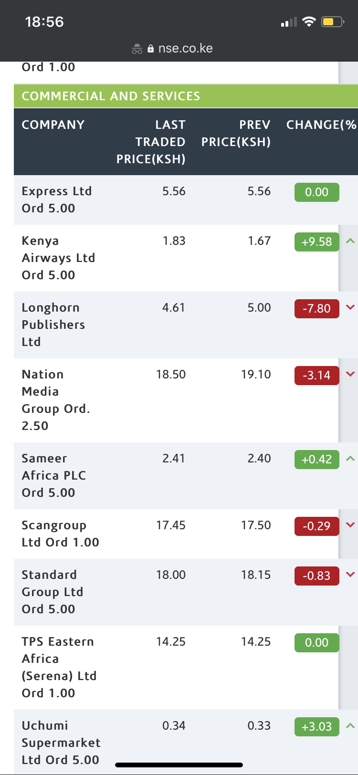Screen dimensions: 358x775
Task: Tap the red down arrow beside Longhorn Publishers
Action: click(x=350, y=307)
